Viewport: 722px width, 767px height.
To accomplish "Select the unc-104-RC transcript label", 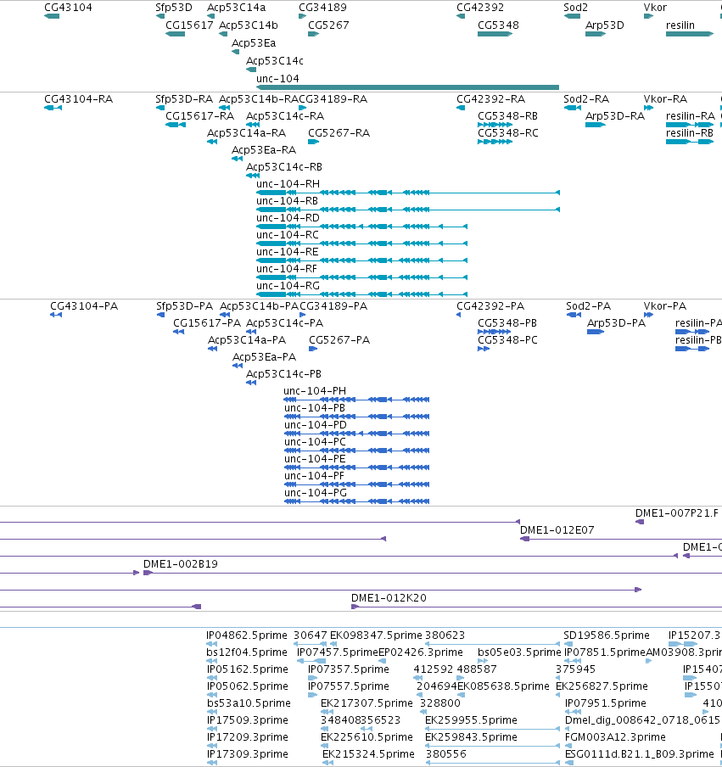I will (288, 235).
